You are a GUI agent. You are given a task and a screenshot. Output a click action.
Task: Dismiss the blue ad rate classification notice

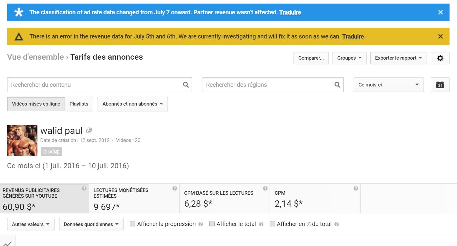[440, 12]
